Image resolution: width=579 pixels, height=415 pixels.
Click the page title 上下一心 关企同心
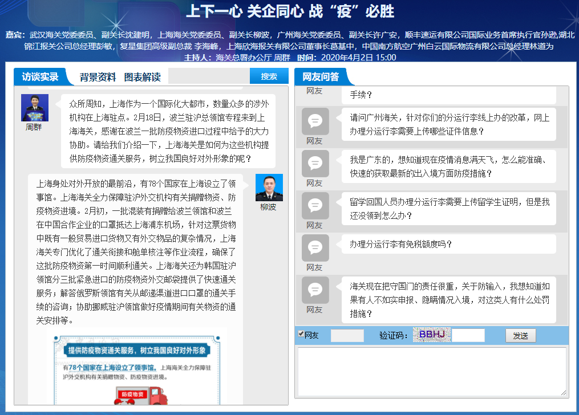click(x=290, y=11)
